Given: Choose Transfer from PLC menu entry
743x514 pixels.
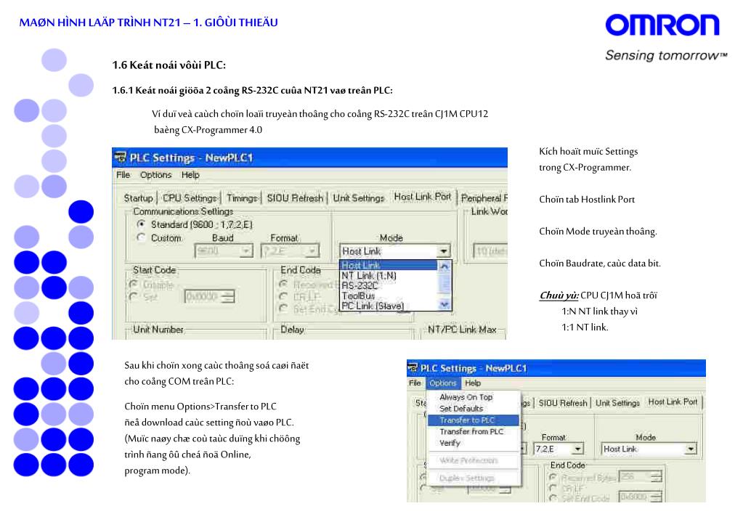Looking at the screenshot, I should coord(473,431).
